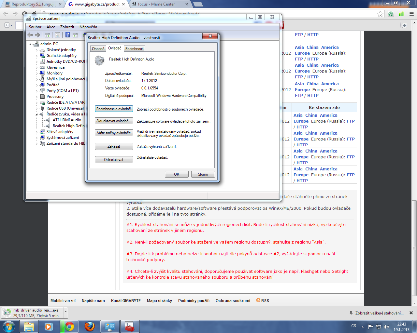
Task: Select the Procesory device category
Action: click(x=55, y=97)
